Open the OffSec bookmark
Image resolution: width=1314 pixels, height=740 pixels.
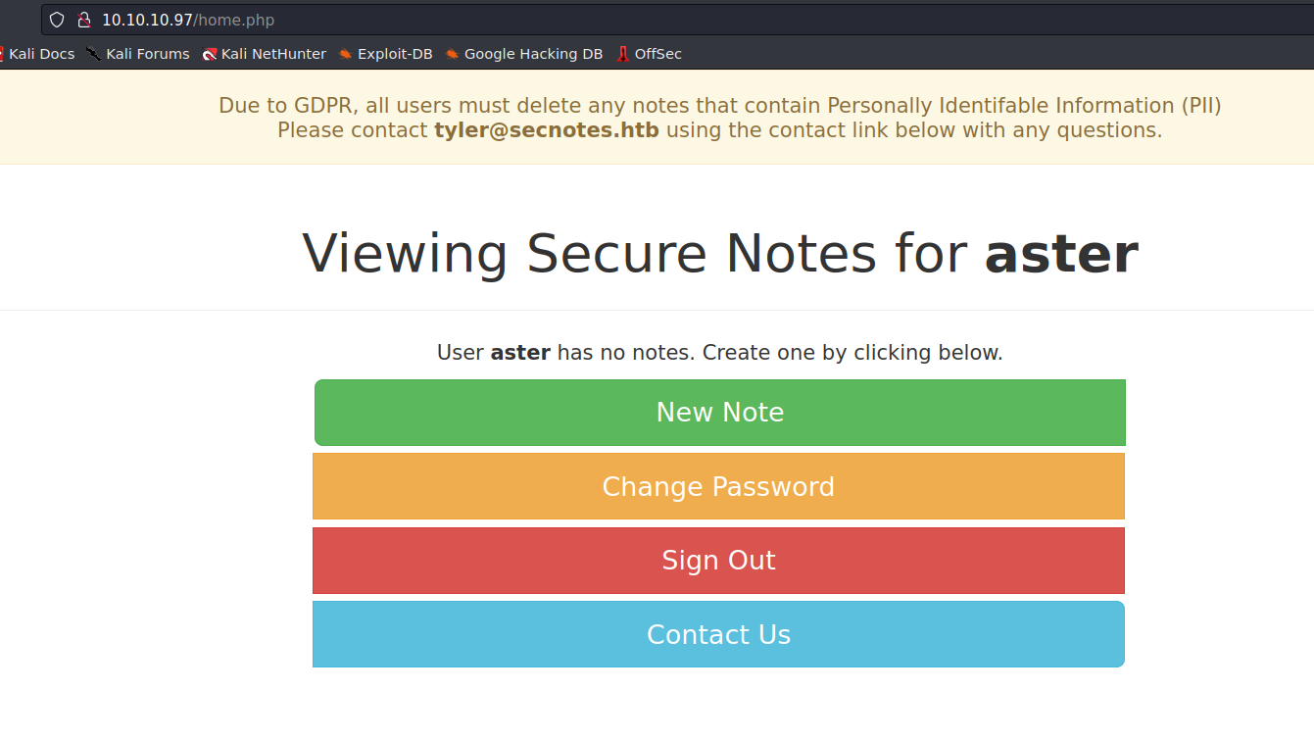coord(649,54)
